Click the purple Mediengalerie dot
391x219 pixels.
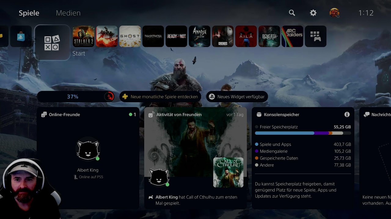(x=257, y=151)
